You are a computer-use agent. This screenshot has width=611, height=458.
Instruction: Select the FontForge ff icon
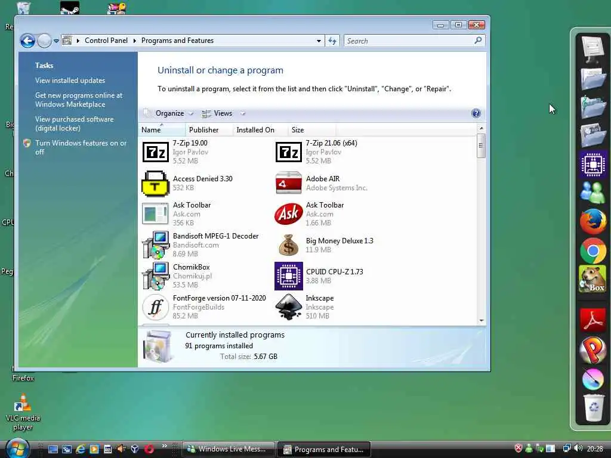click(155, 307)
